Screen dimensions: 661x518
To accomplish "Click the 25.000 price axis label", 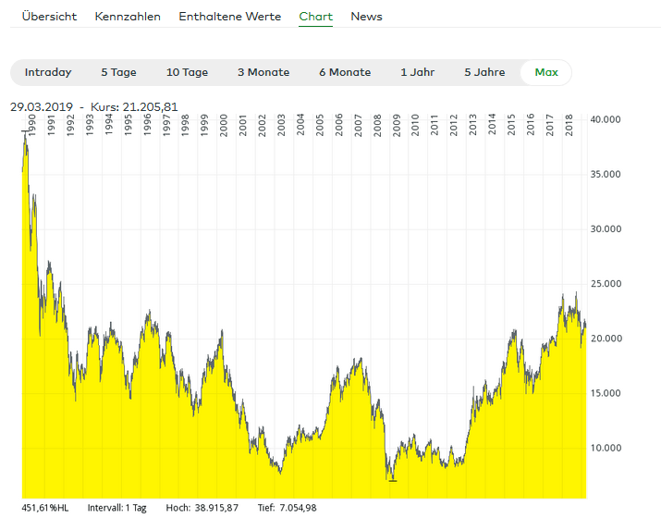I will 606,284.
